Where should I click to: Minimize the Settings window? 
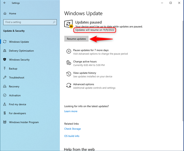162,3
